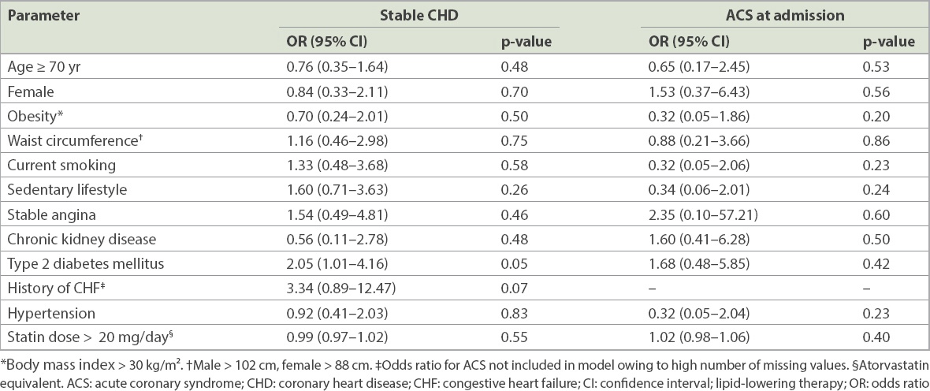Select the History of CHF row label
930x391 pixels.
pos(54,288)
